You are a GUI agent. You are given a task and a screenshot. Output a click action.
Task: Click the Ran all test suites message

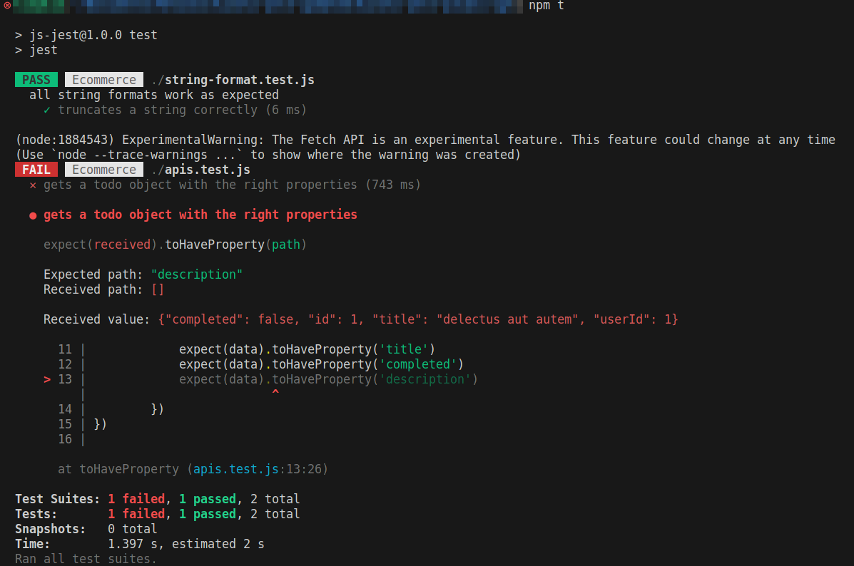[x=86, y=558]
